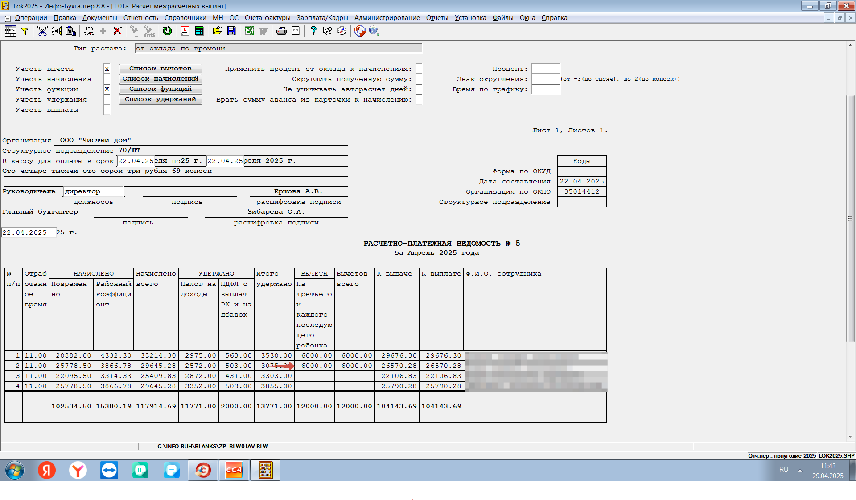This screenshot has width=856, height=500.
Task: Click the clipboard paste icon
Action: (x=71, y=31)
